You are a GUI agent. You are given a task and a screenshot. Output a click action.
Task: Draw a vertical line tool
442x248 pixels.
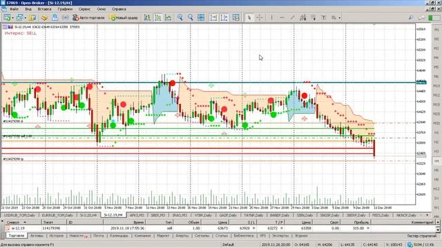[271, 17]
